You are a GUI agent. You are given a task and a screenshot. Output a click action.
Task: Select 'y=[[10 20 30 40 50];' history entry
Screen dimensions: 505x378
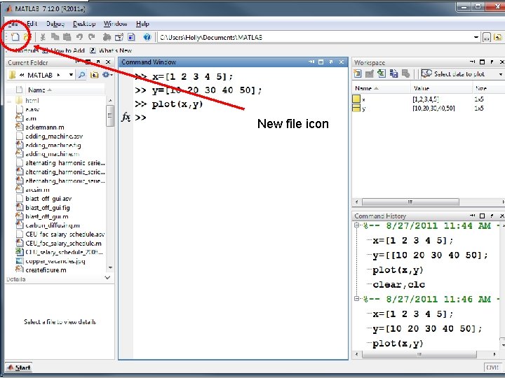click(x=430, y=255)
